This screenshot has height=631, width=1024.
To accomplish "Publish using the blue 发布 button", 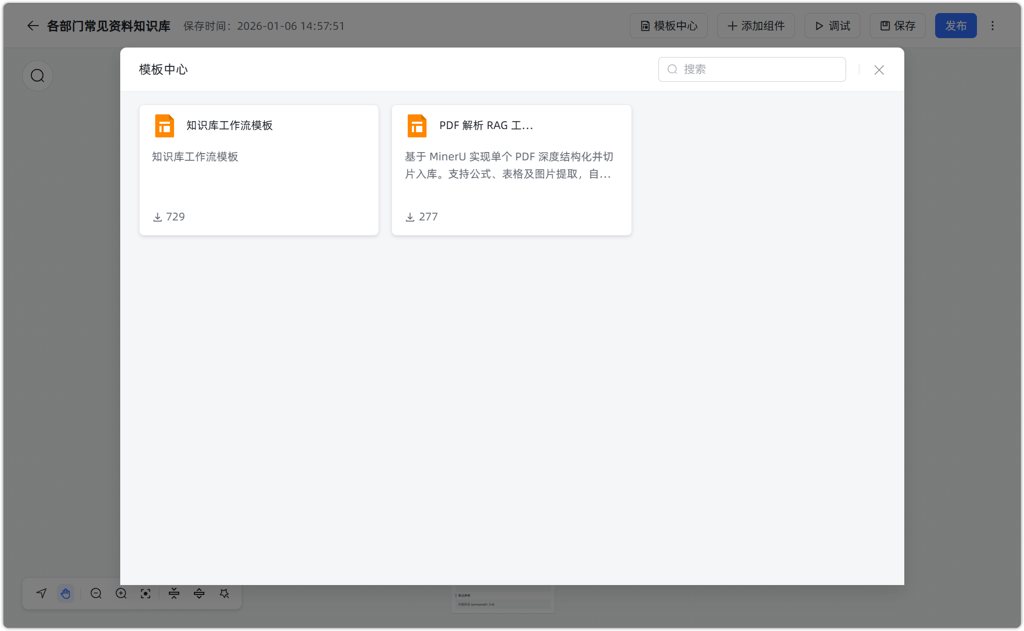I will point(956,26).
